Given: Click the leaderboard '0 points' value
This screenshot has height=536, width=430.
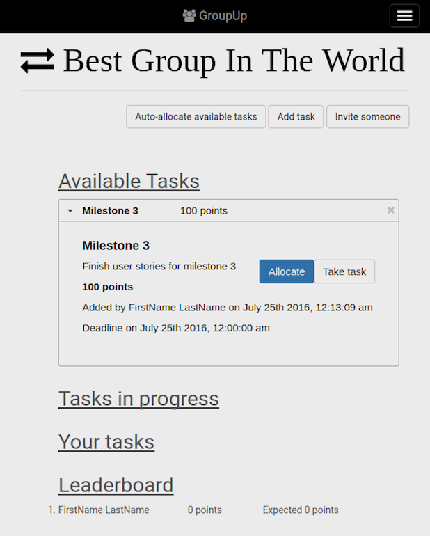Looking at the screenshot, I should click(x=205, y=510).
